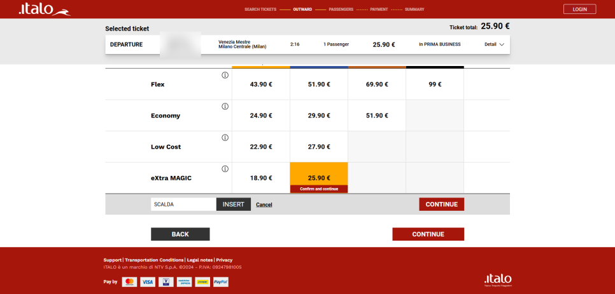615x294 pixels.
Task: Click the Flex fare row label
Action: [x=158, y=84]
